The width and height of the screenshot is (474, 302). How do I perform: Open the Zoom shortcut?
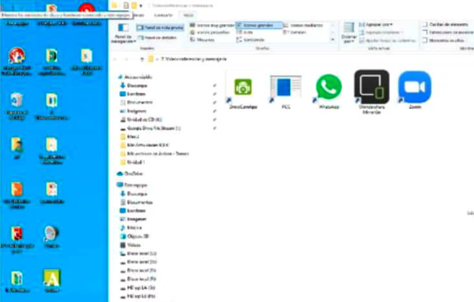click(414, 90)
